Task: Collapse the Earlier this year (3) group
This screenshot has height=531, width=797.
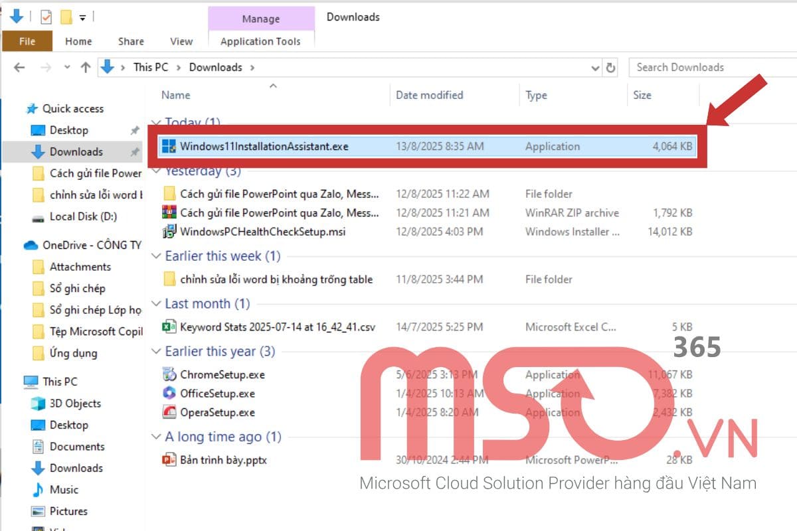Action: pos(156,352)
